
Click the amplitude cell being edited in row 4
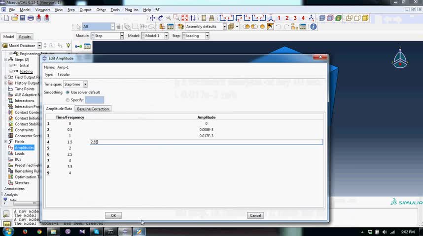[206, 142]
